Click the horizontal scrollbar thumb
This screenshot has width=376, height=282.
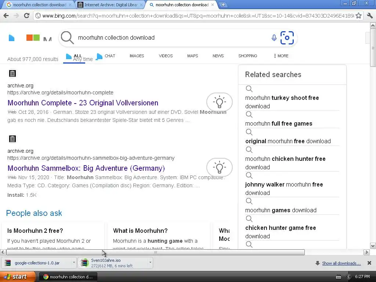(155, 252)
